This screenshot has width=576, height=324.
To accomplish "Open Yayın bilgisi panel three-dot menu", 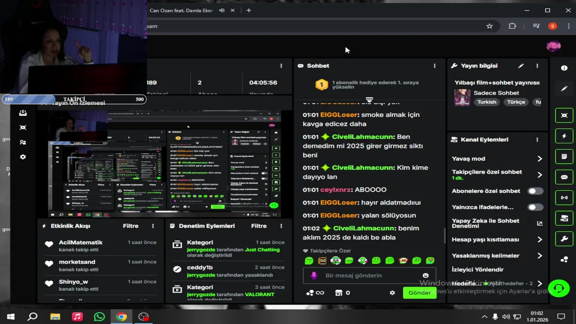I will 537,66.
